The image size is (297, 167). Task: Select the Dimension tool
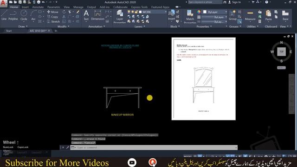[x=97, y=15]
